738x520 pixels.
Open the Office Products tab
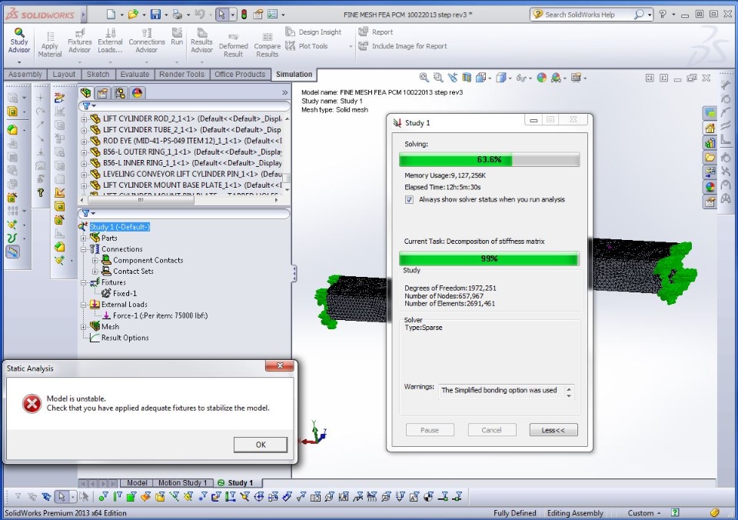click(240, 75)
